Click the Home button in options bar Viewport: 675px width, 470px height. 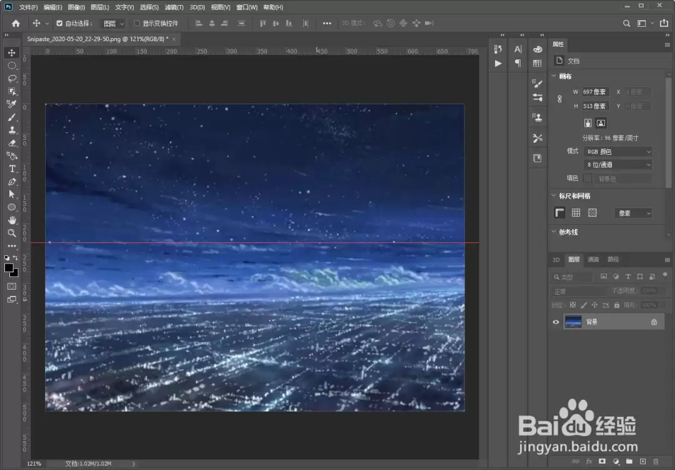tap(16, 23)
